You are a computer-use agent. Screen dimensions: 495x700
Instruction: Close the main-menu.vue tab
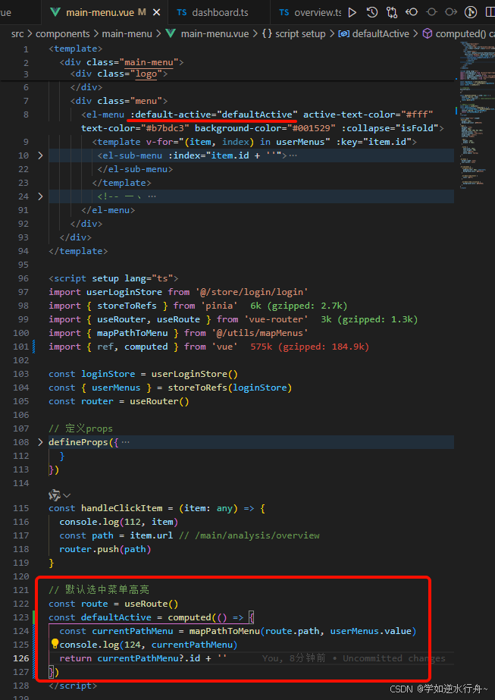(156, 12)
